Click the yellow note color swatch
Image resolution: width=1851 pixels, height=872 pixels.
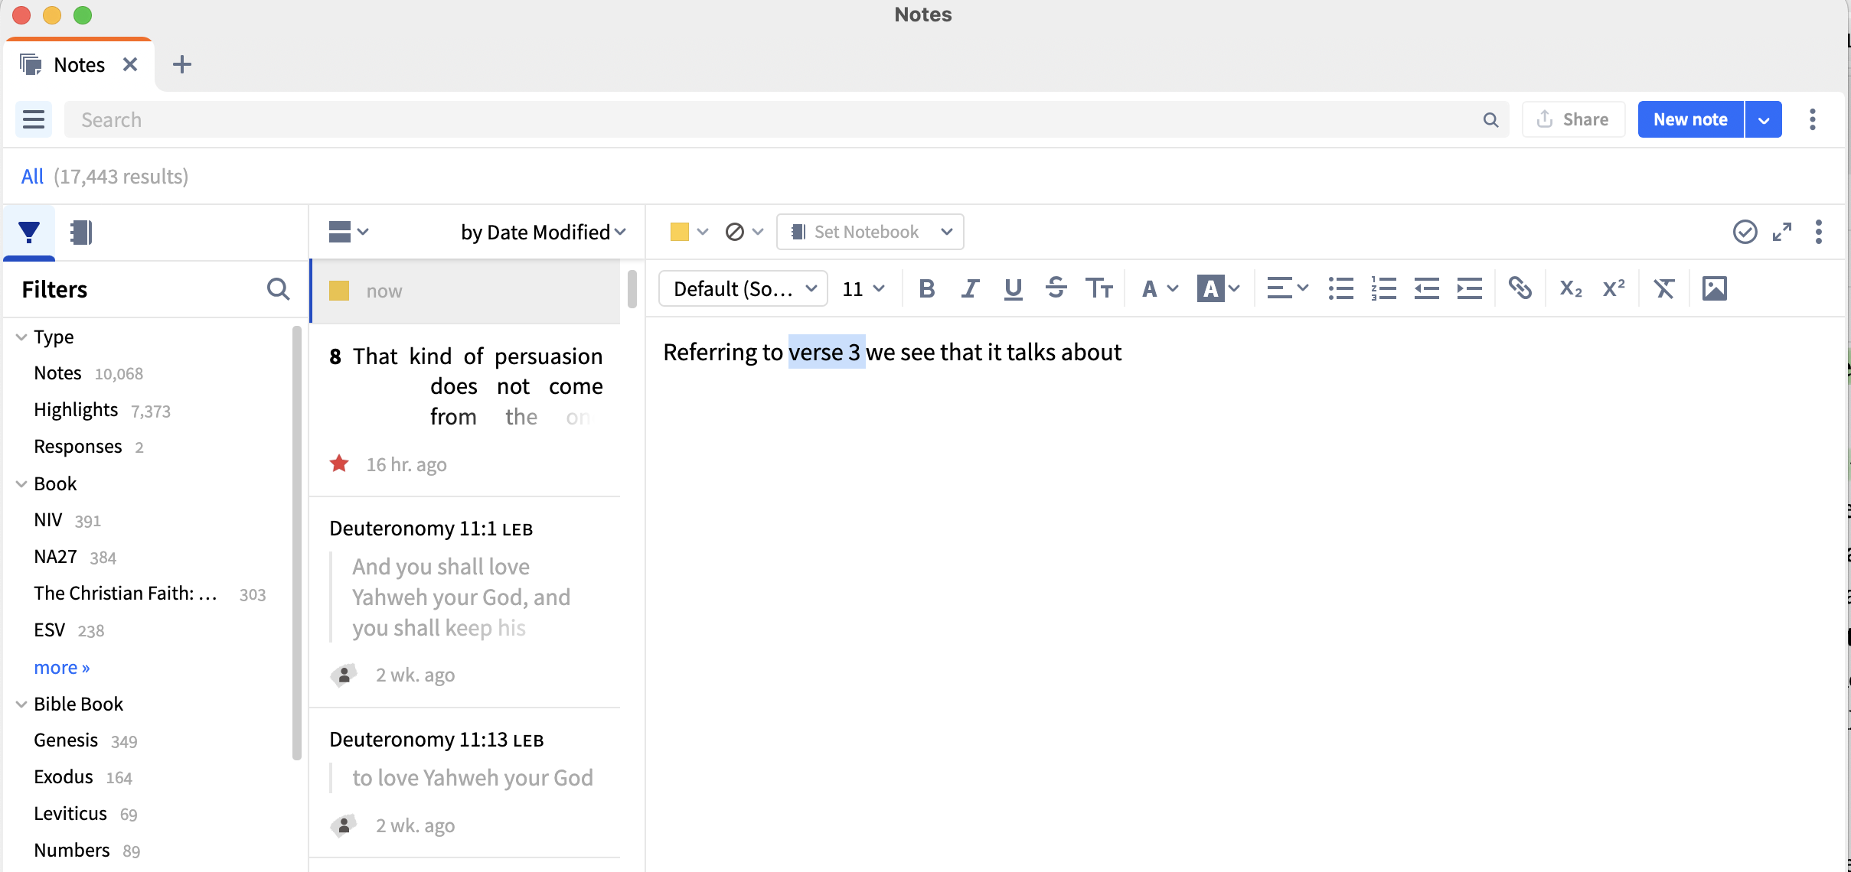pos(679,232)
